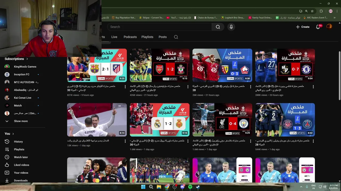Open options menu for Lens Lille 0-3 video
Screen dimensions: 341x191
[250, 87]
